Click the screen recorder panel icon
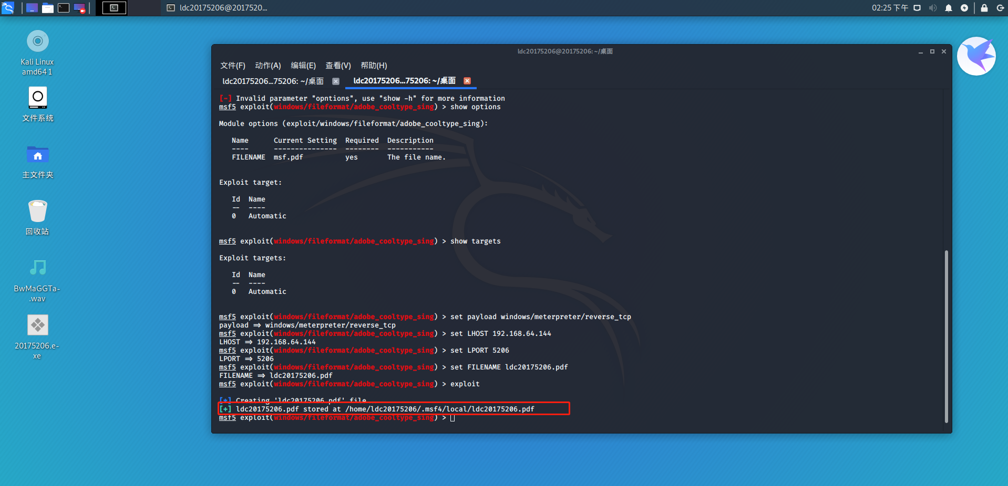Screen dimensions: 1008x486 (x=80, y=8)
